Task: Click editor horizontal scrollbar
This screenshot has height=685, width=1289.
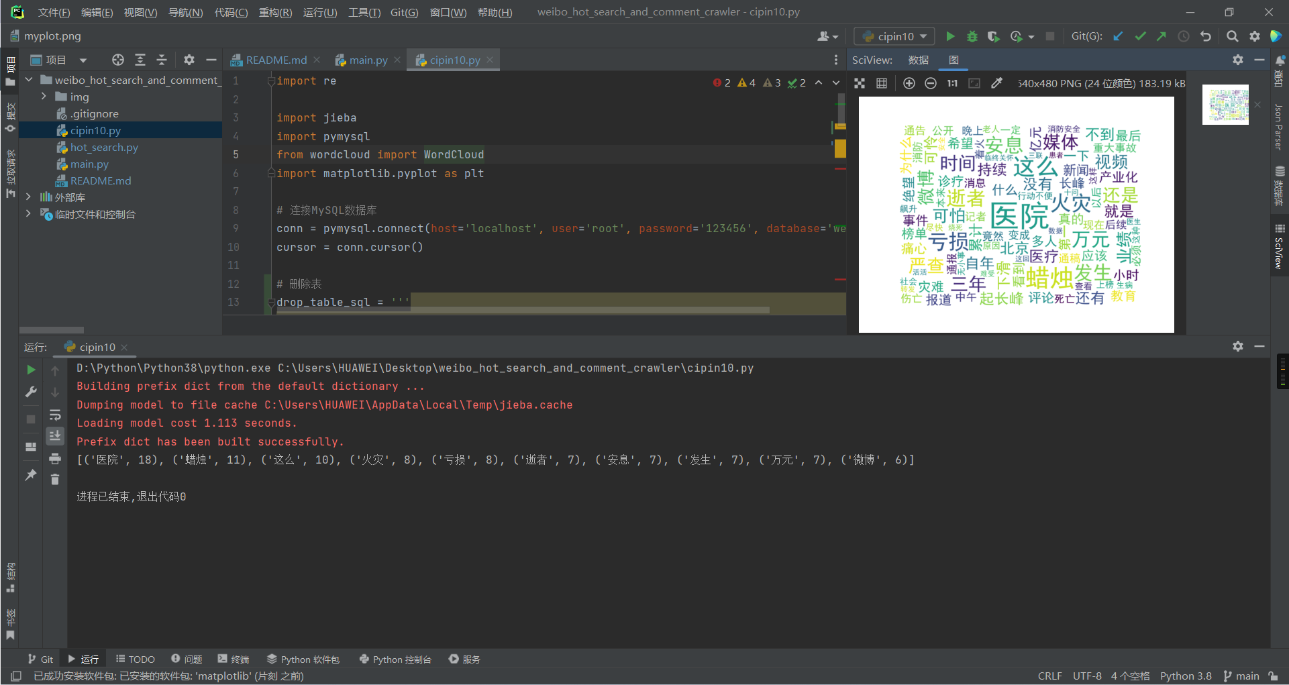Action: point(523,311)
